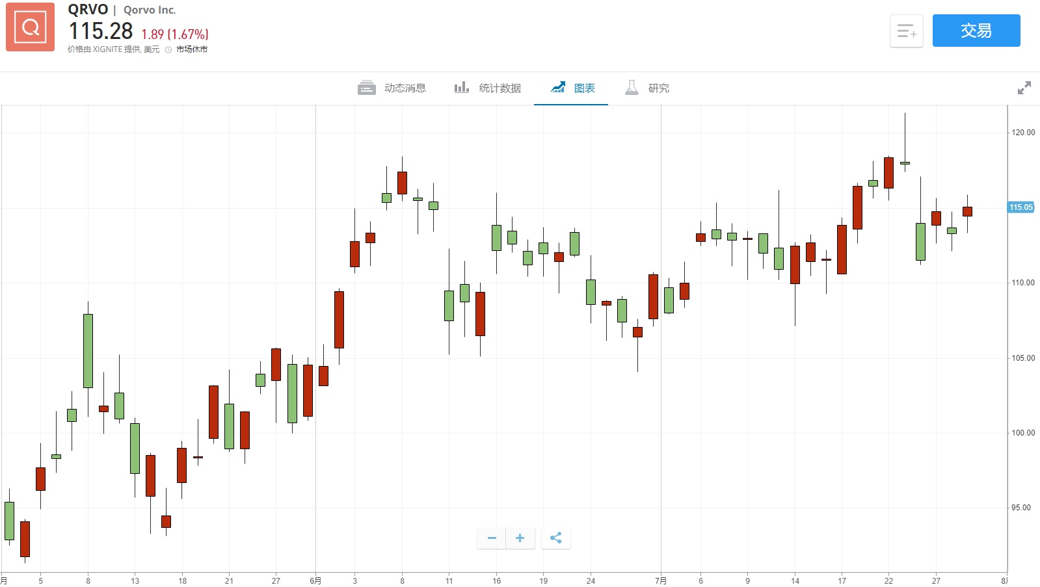Open the 统计数据 statistics tab

pyautogui.click(x=500, y=88)
